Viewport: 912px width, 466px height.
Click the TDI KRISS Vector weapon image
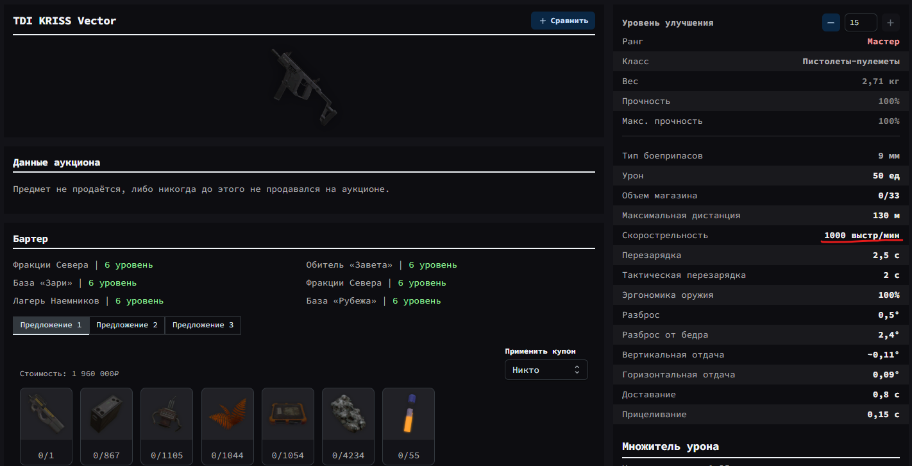pyautogui.click(x=303, y=86)
